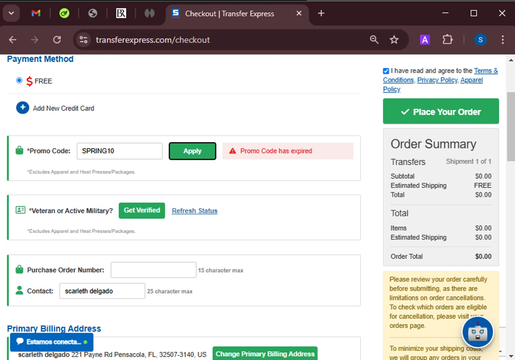Bookmark this page with the star
515x360 pixels.
(x=394, y=40)
